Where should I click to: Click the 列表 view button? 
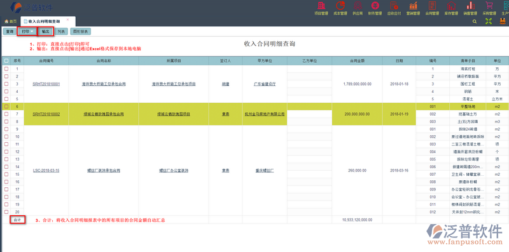click(61, 31)
